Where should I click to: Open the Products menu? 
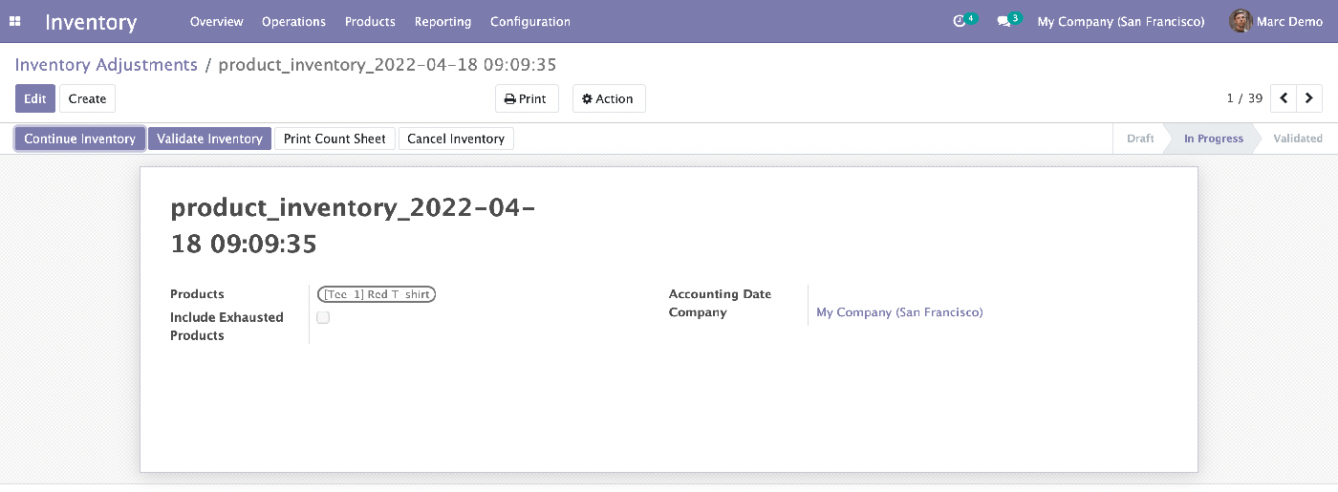coord(370,21)
